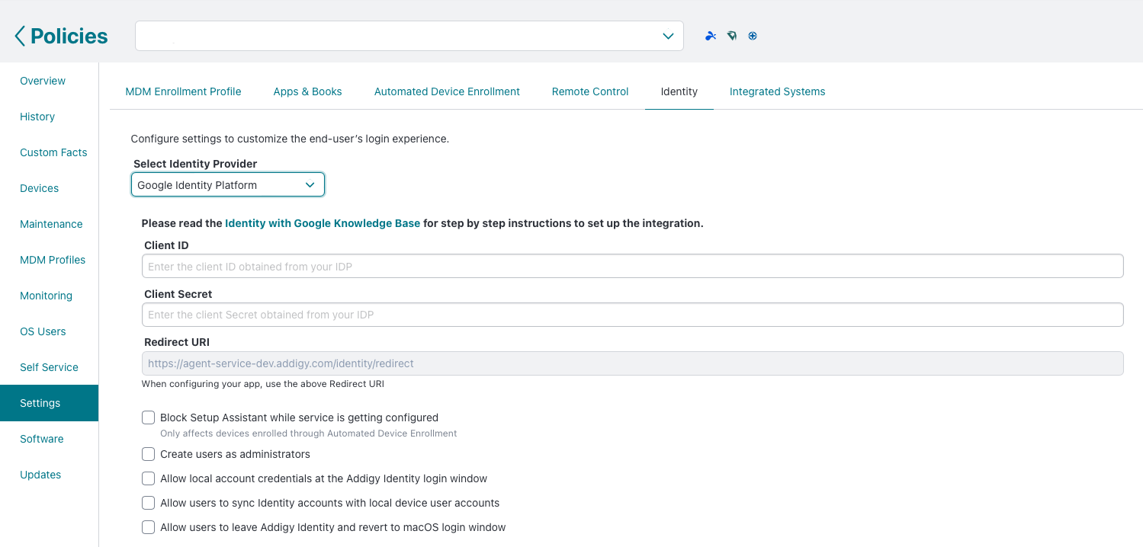1143x547 pixels.
Task: Switch to the Remote Control tab
Action: 590,91
